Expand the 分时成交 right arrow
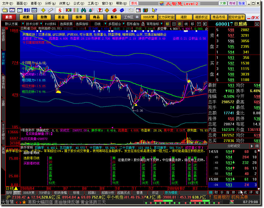Viewport: 264px width, 208px height. click(x=252, y=146)
